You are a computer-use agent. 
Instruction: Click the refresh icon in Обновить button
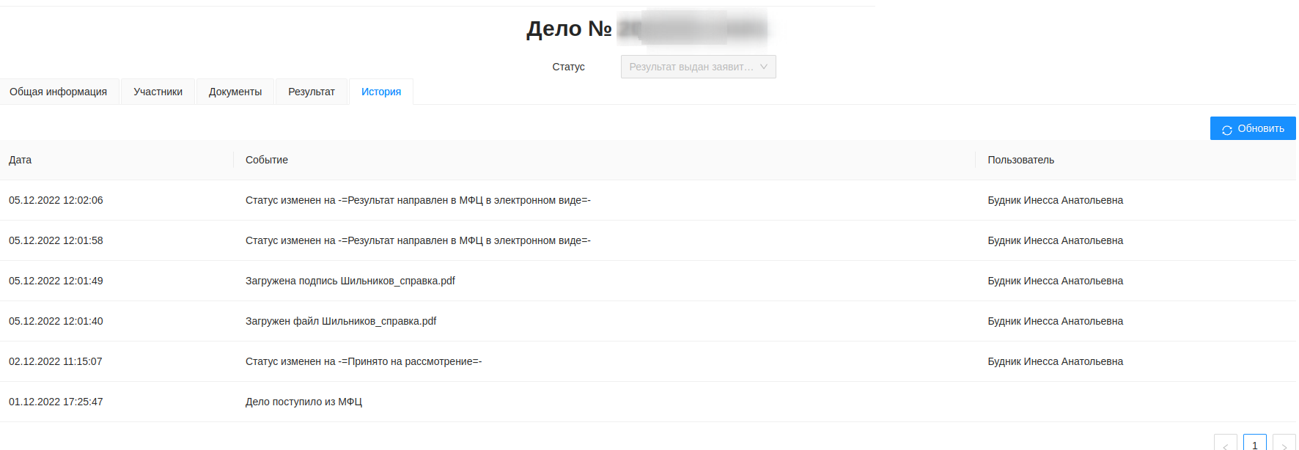coord(1226,130)
